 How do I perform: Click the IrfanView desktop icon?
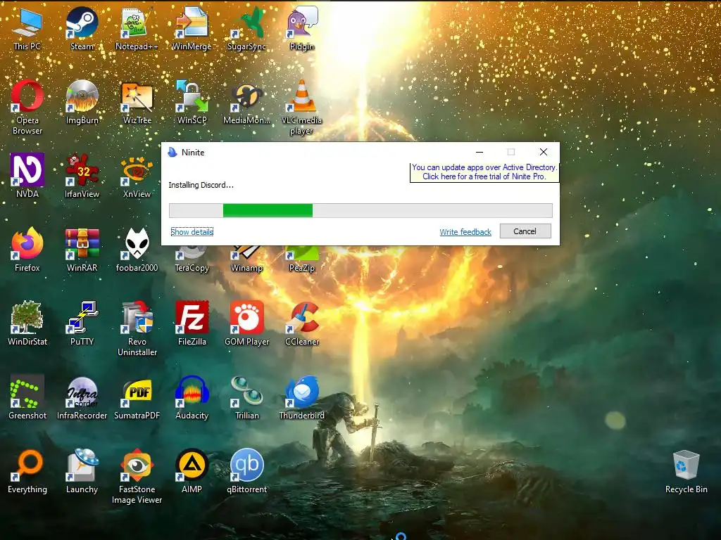tap(82, 176)
